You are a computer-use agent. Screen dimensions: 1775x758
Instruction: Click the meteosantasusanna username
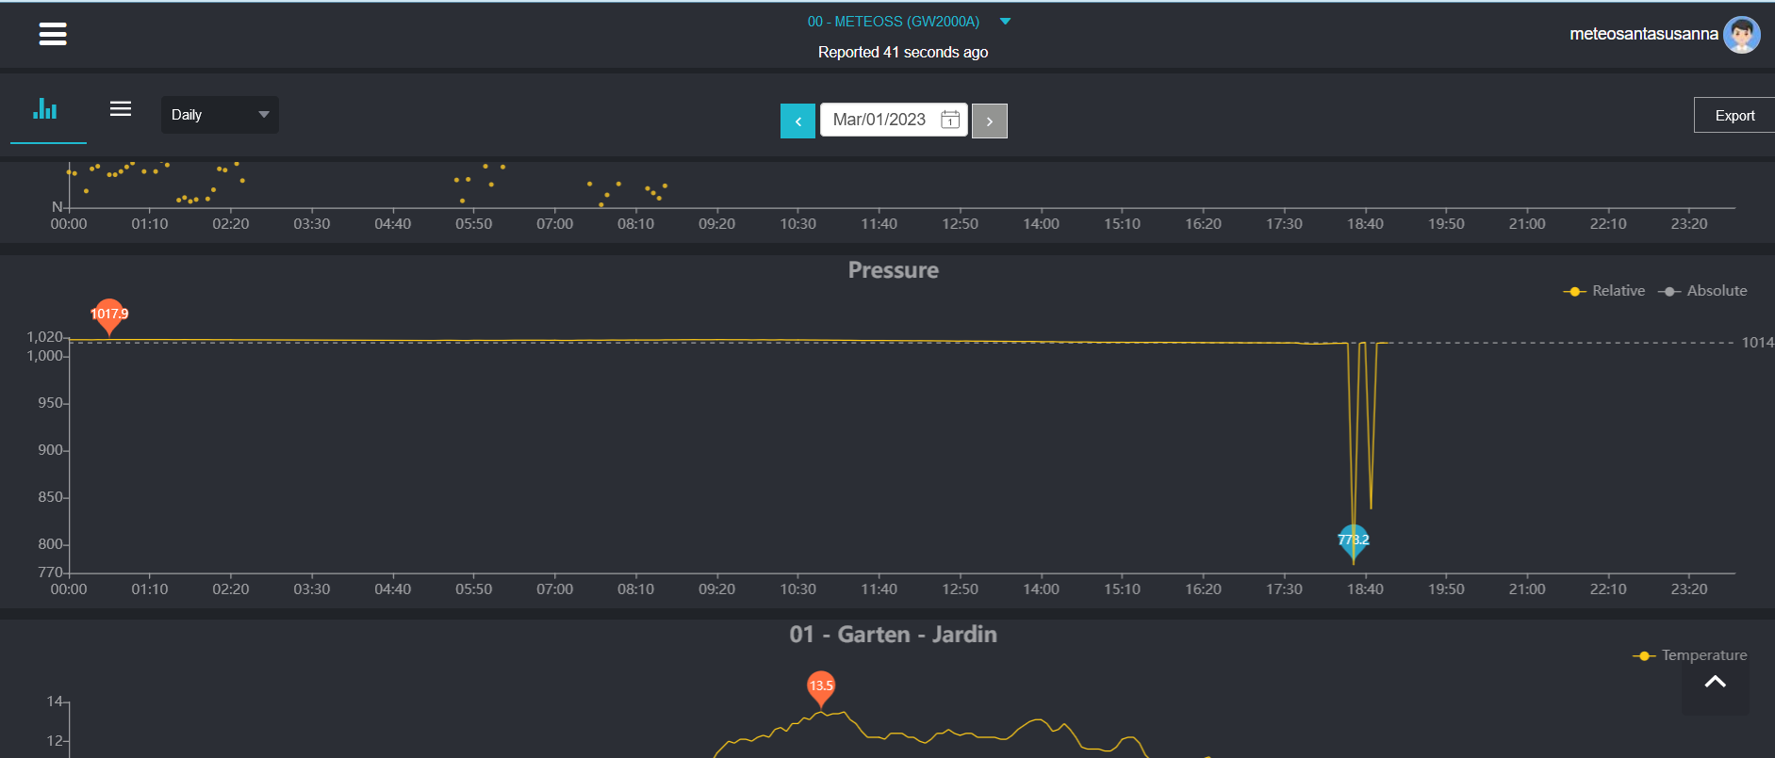pos(1643,34)
